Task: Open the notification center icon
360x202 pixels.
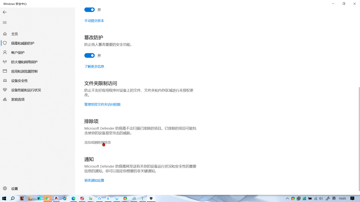Action: click(352, 198)
